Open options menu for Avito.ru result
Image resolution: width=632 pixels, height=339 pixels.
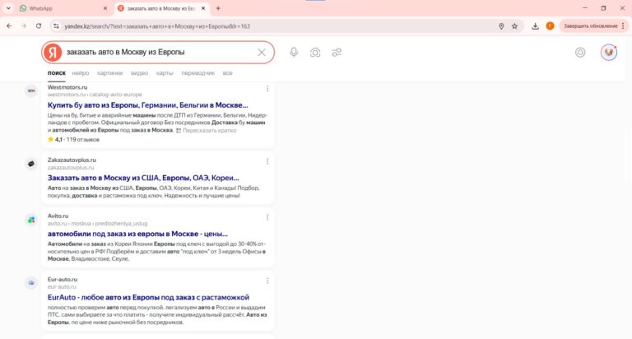tap(267, 217)
